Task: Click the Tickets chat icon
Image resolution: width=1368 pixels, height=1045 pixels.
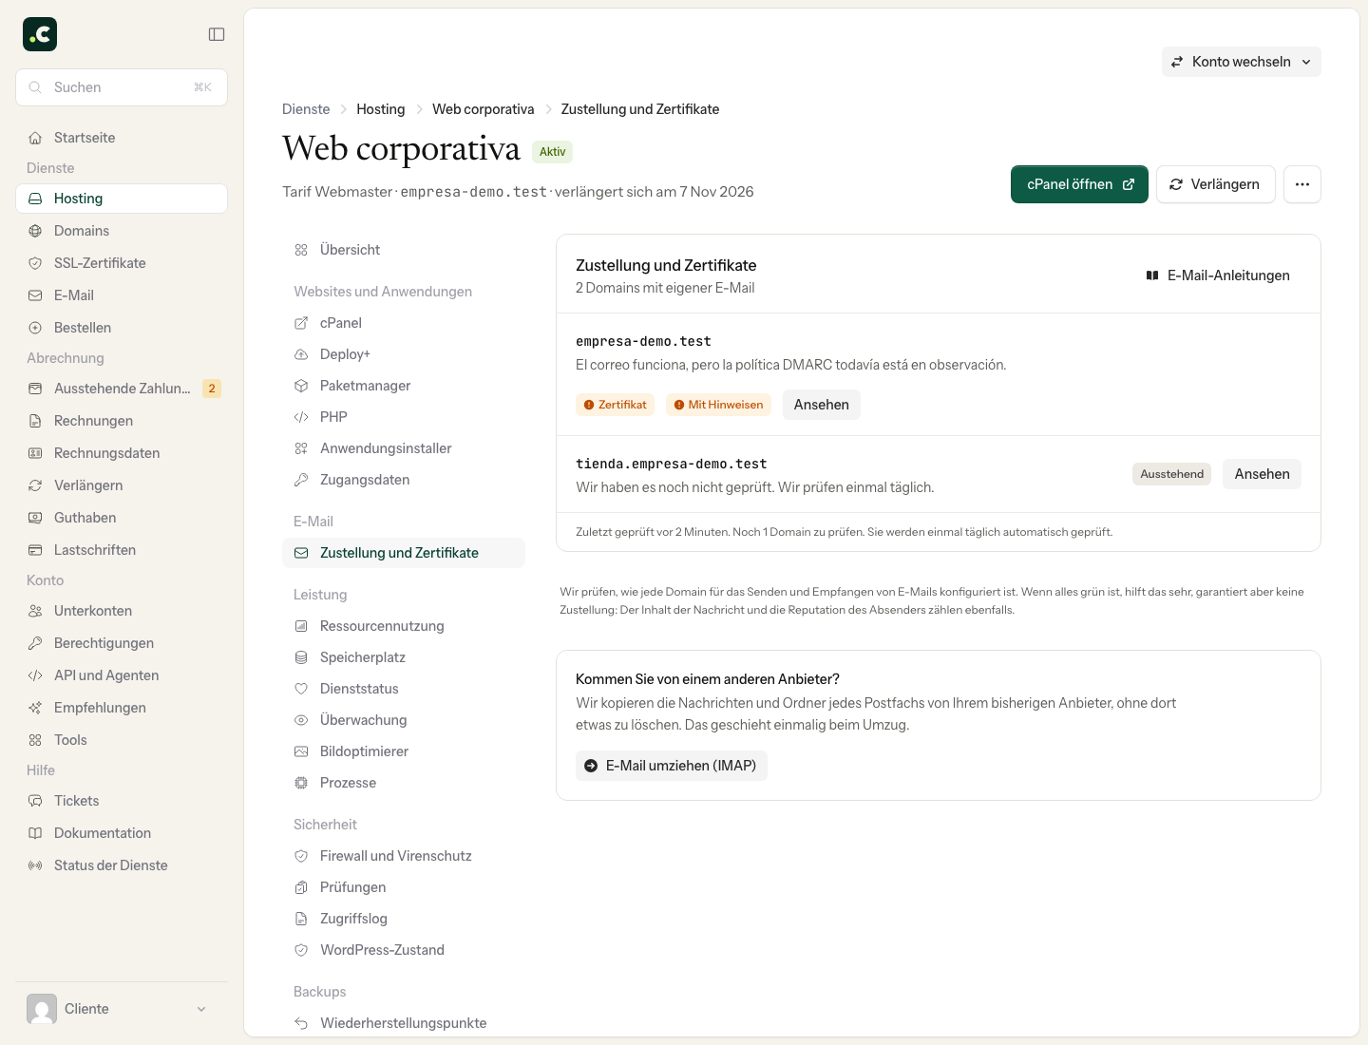Action: (35, 801)
